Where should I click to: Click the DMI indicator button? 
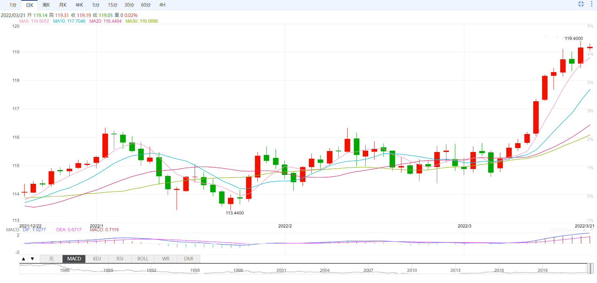188,259
